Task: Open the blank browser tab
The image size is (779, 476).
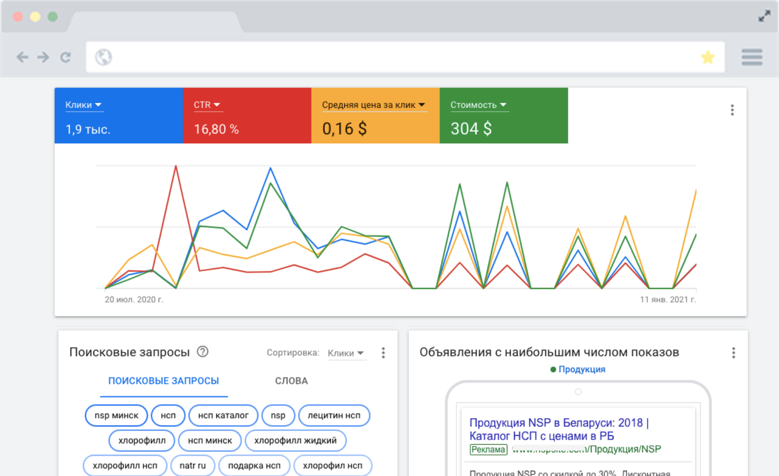Action: 155,21
